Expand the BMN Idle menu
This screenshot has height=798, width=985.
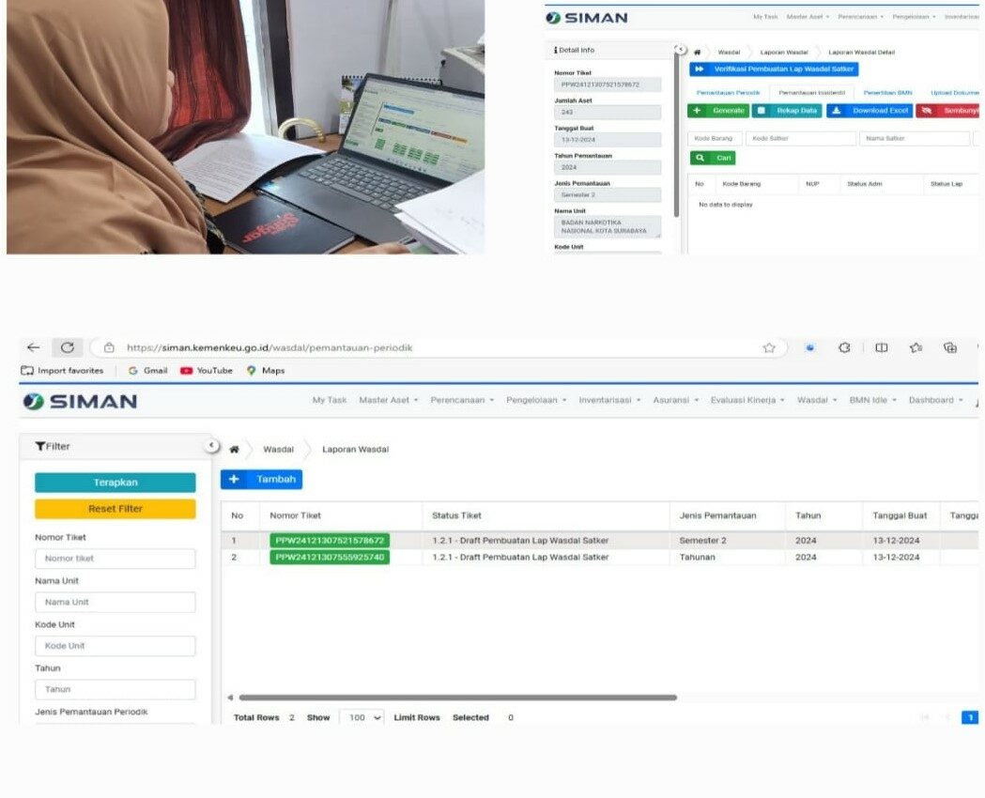[x=872, y=400]
